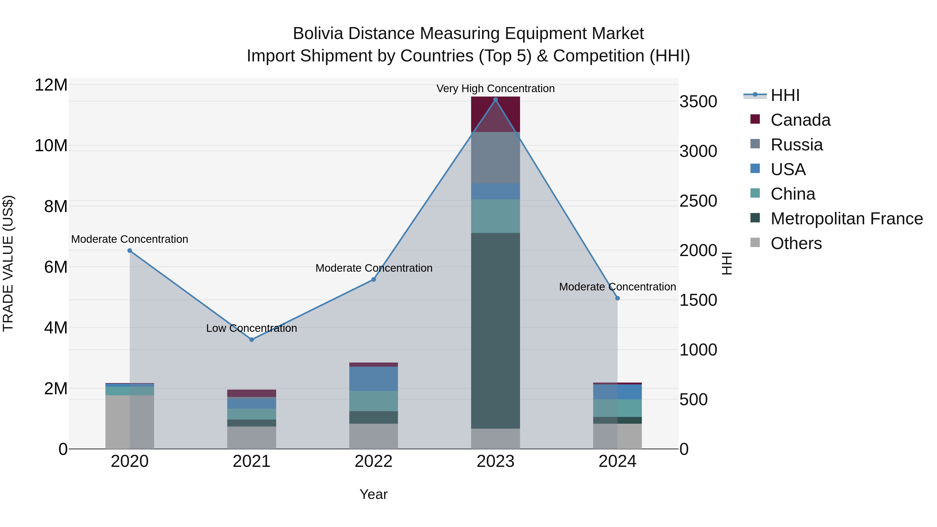The height and width of the screenshot is (527, 937).
Task: Click the USA segment of 2022 bar
Action: [x=373, y=379]
